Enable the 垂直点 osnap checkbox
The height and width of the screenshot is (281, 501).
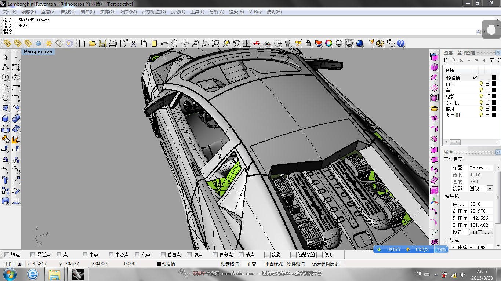tap(163, 255)
